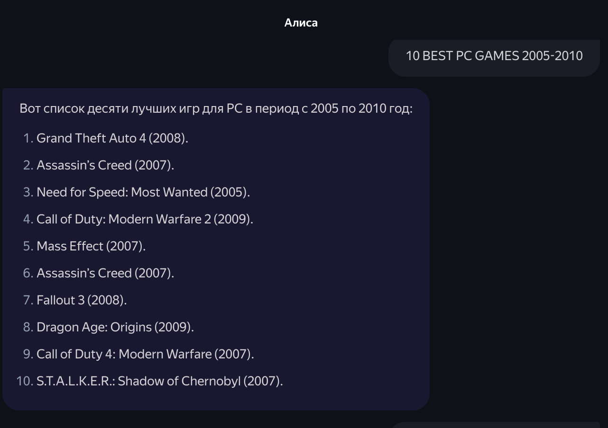This screenshot has width=608, height=428.
Task: Click the list number "1." marker
Action: (x=28, y=138)
